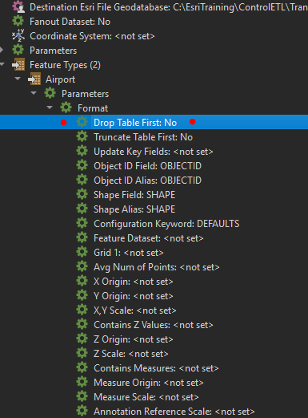
Task: Click gear icon beside Grid 1
Action: coord(82,253)
